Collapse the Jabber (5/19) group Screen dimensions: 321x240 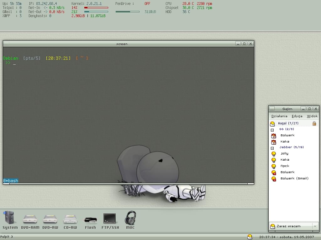coord(272,148)
